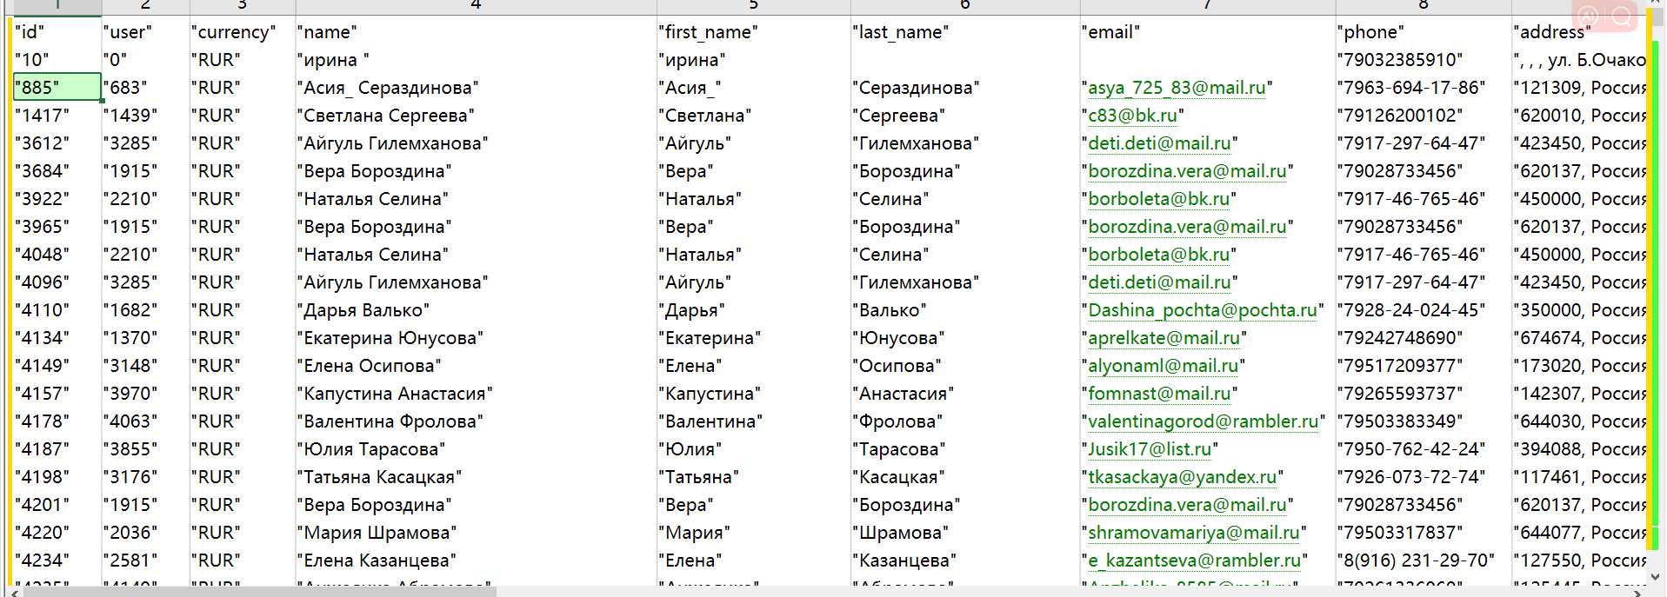Open Jusik17@list.ru email link
This screenshot has width=1667, height=597.
pos(1150,449)
